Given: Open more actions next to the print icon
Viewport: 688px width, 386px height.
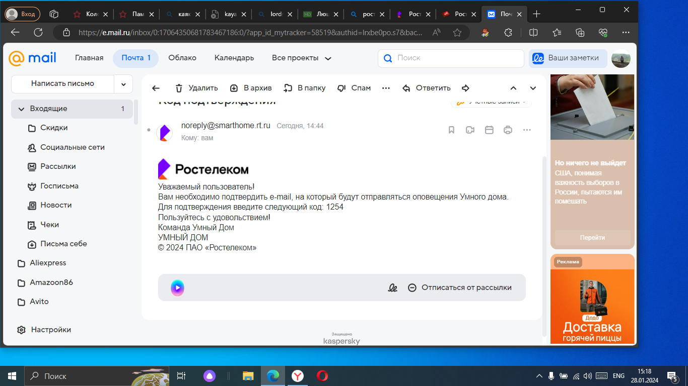Looking at the screenshot, I should coord(527,130).
